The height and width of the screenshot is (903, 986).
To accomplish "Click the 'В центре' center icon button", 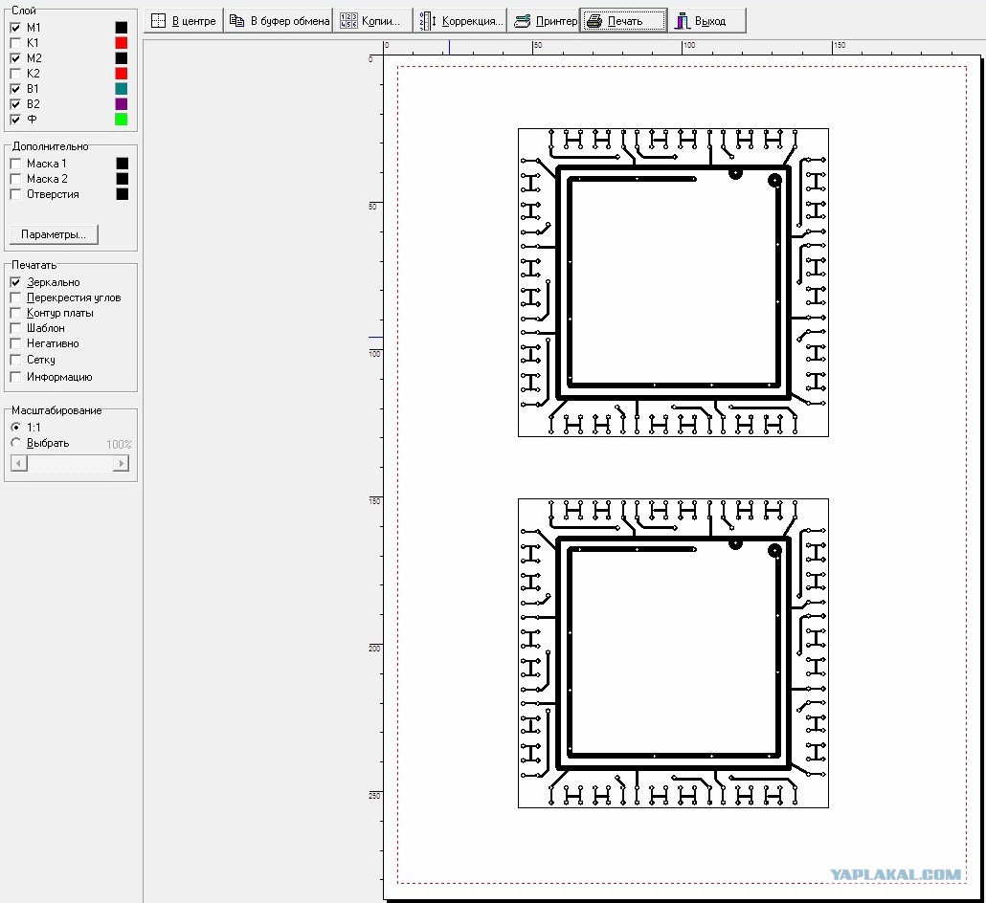I will (184, 21).
